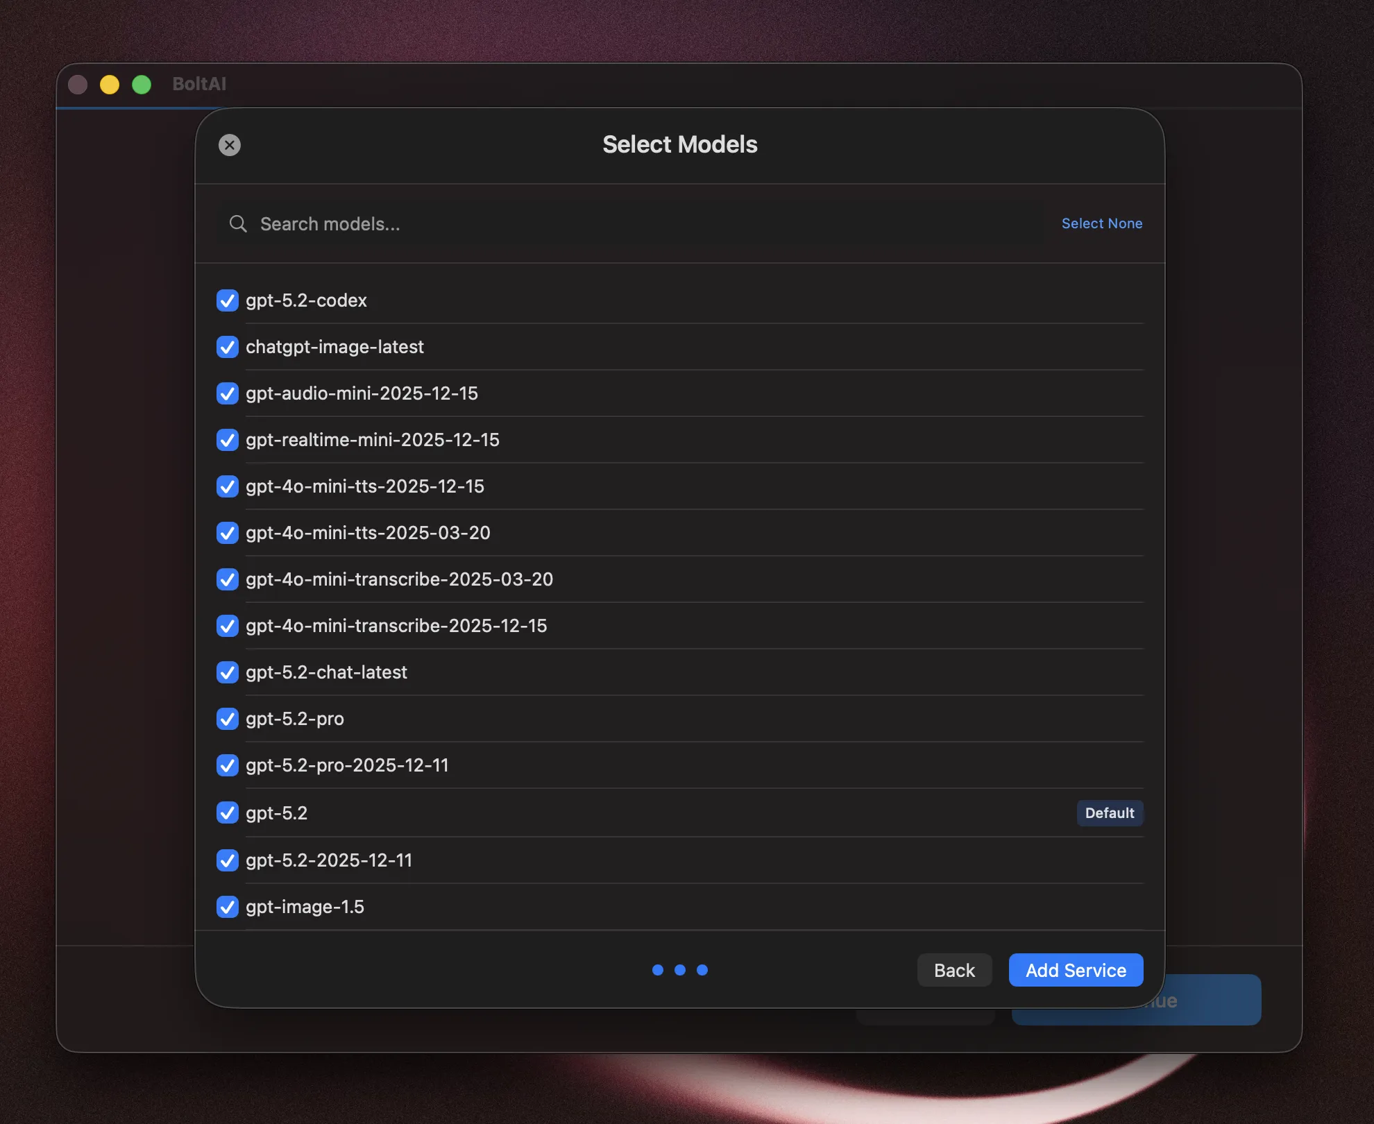The width and height of the screenshot is (1374, 1124).
Task: Click the gpt-4o-mini-tts-2025-12-15 label
Action: (365, 486)
